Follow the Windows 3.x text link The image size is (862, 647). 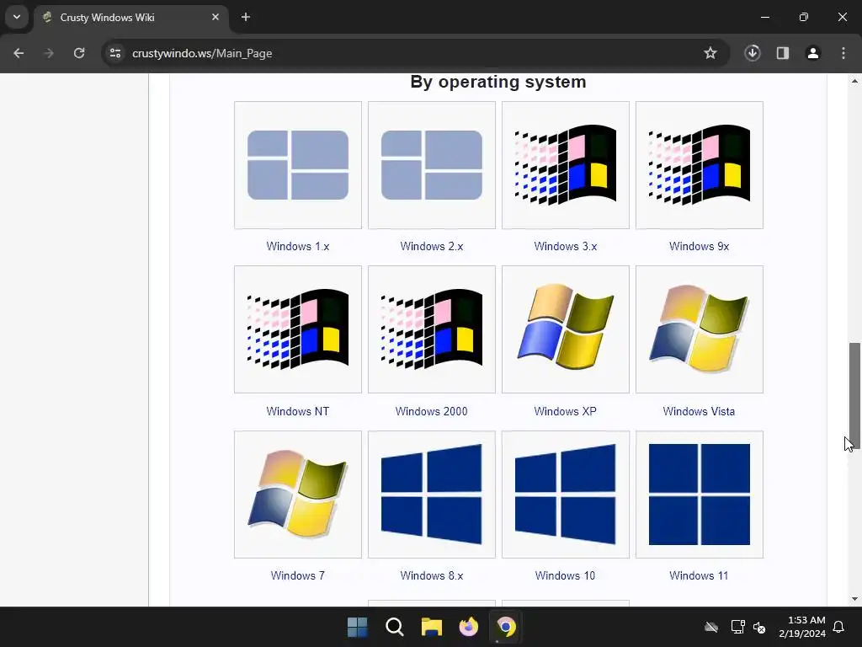pyautogui.click(x=565, y=247)
